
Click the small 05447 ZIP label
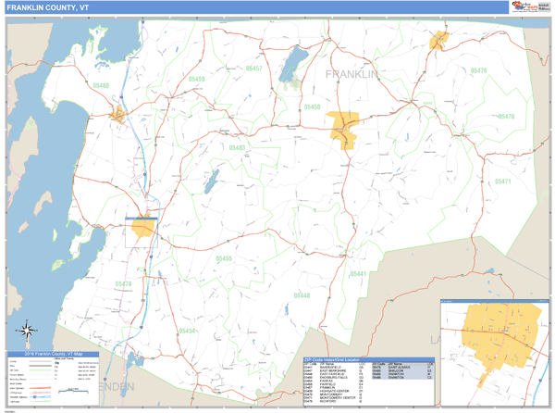pyautogui.click(x=427, y=104)
